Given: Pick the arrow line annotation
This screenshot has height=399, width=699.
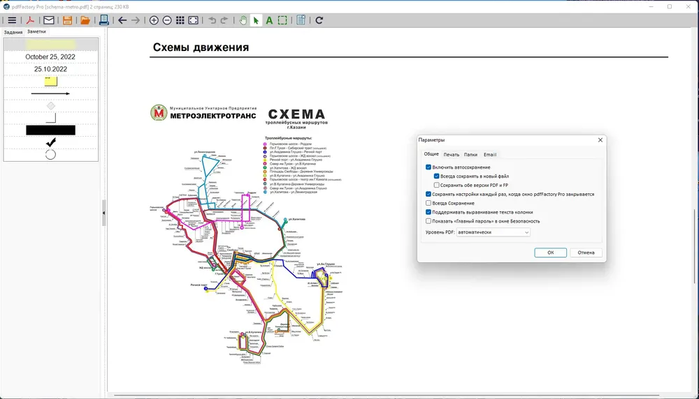Looking at the screenshot, I should pyautogui.click(x=50, y=93).
